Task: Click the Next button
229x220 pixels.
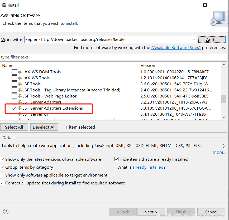Action: click(151, 212)
